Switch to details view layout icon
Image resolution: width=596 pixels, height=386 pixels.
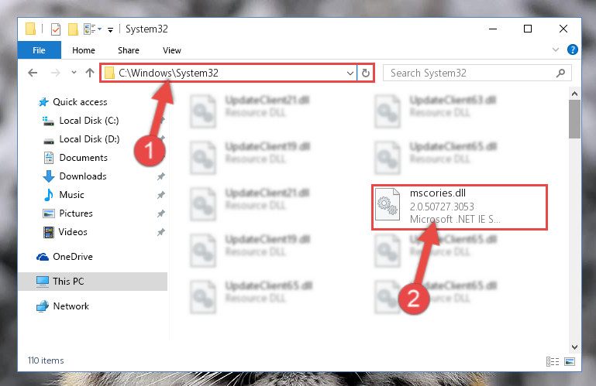click(553, 361)
